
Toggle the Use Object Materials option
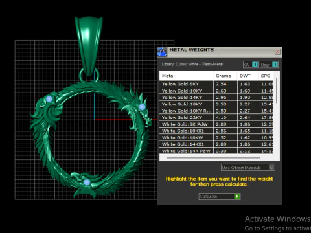(248, 168)
